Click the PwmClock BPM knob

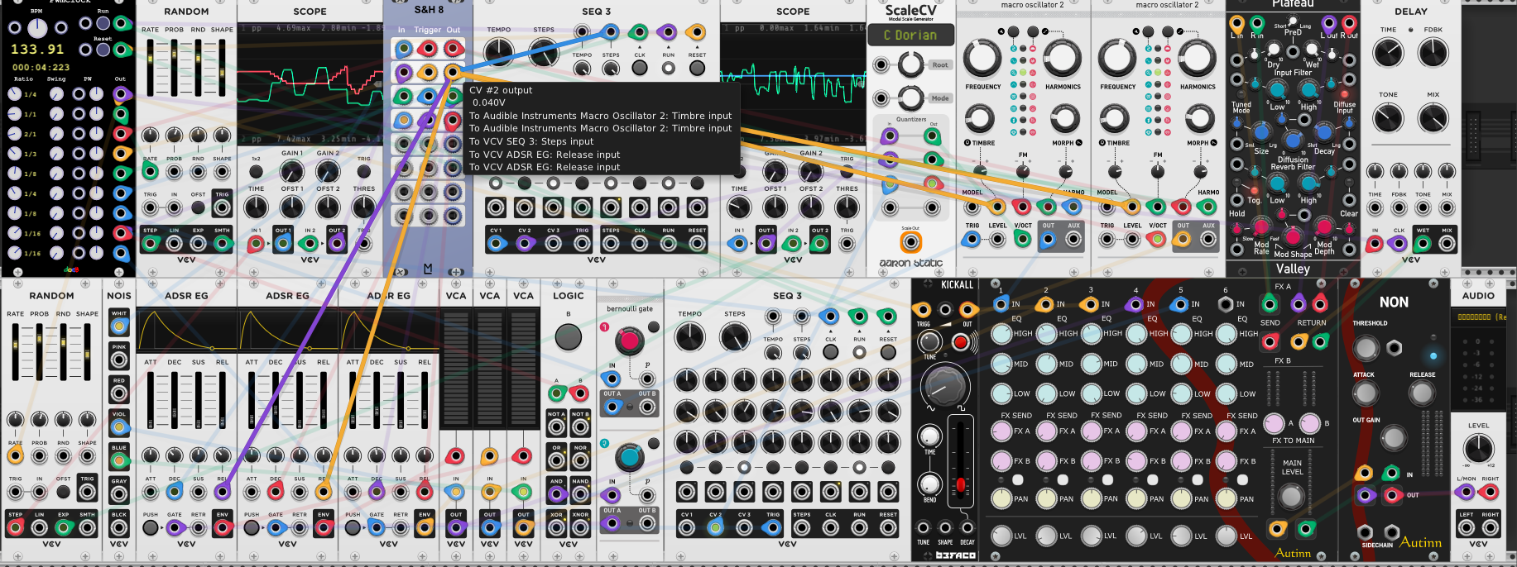(37, 27)
